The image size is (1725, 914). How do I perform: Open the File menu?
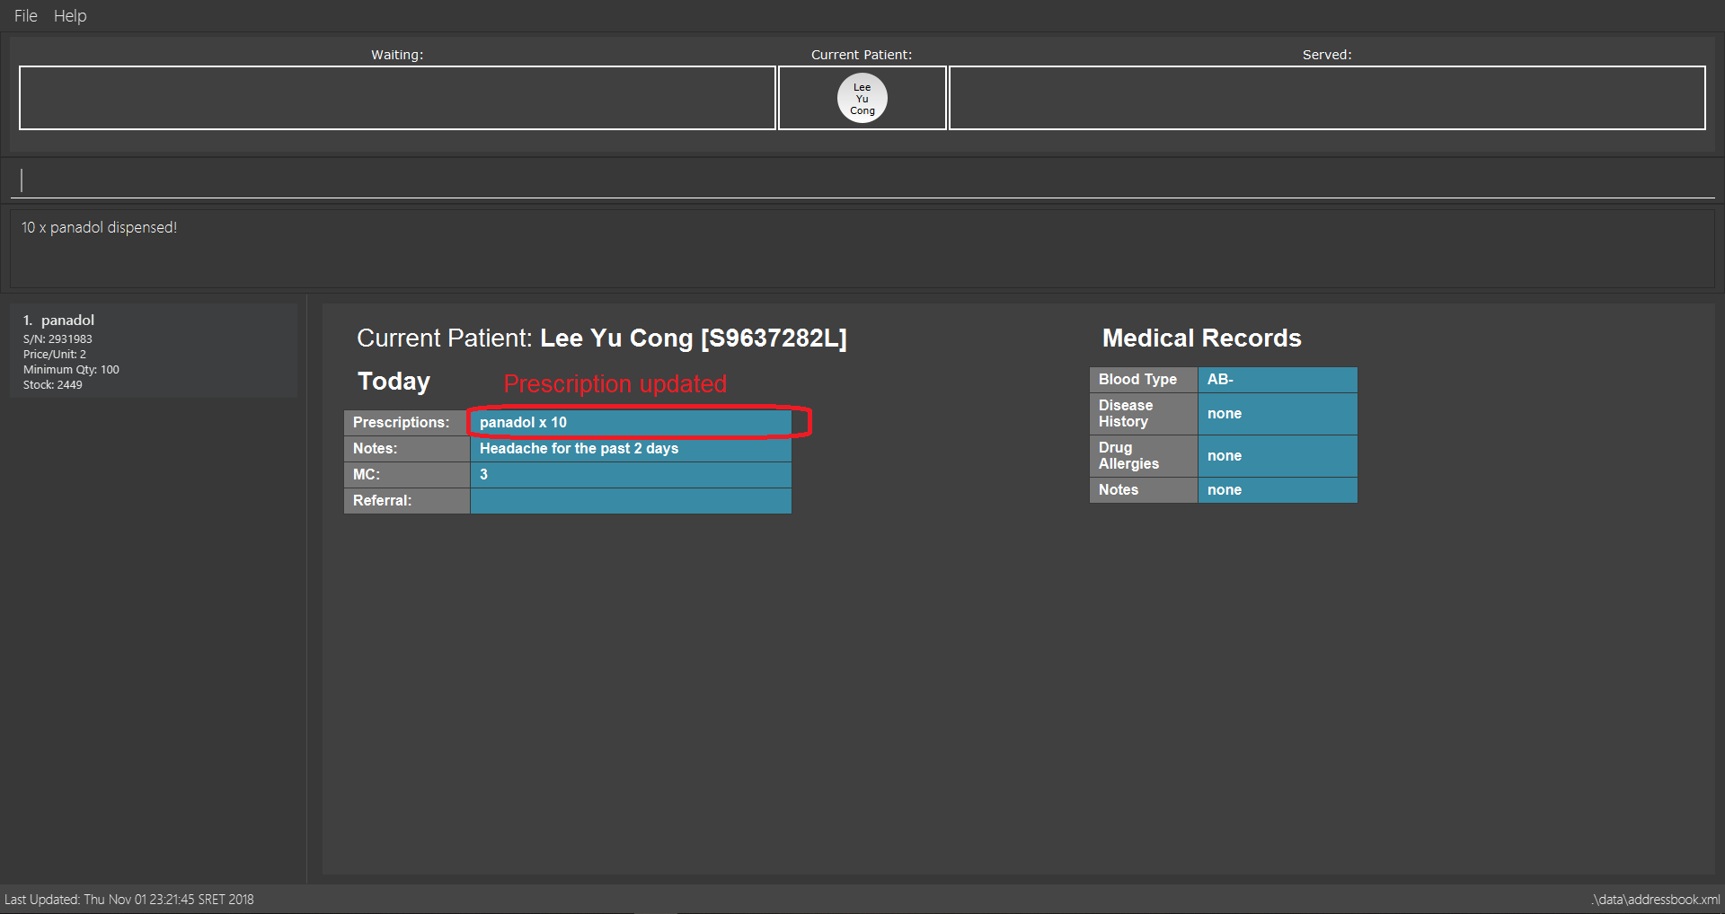pyautogui.click(x=25, y=15)
